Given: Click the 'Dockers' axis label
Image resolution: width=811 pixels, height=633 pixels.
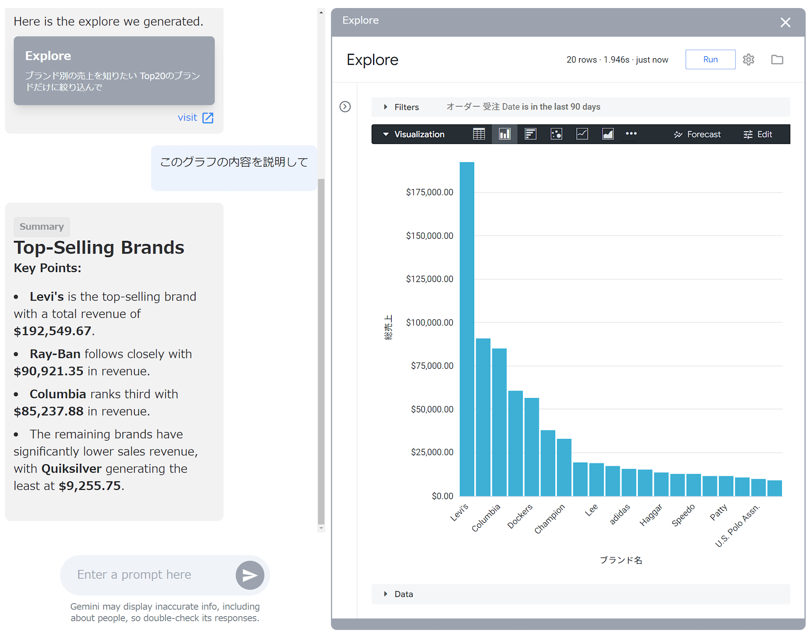Looking at the screenshot, I should 520,516.
